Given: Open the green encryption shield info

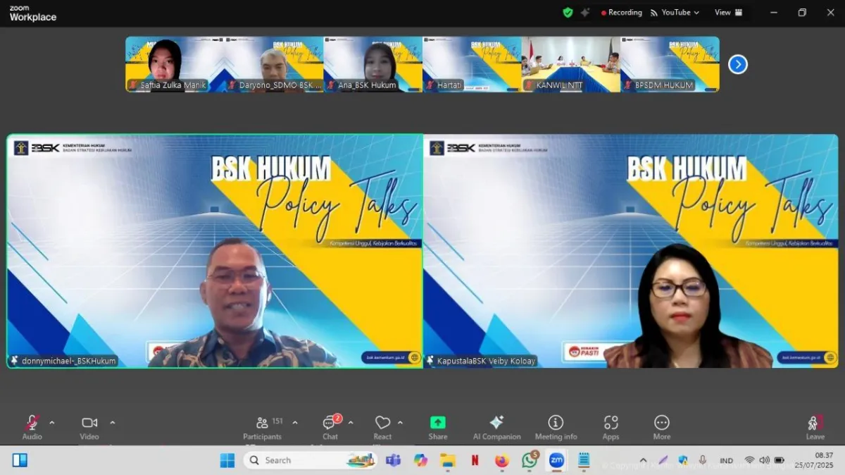Looking at the screenshot, I should click(x=568, y=13).
